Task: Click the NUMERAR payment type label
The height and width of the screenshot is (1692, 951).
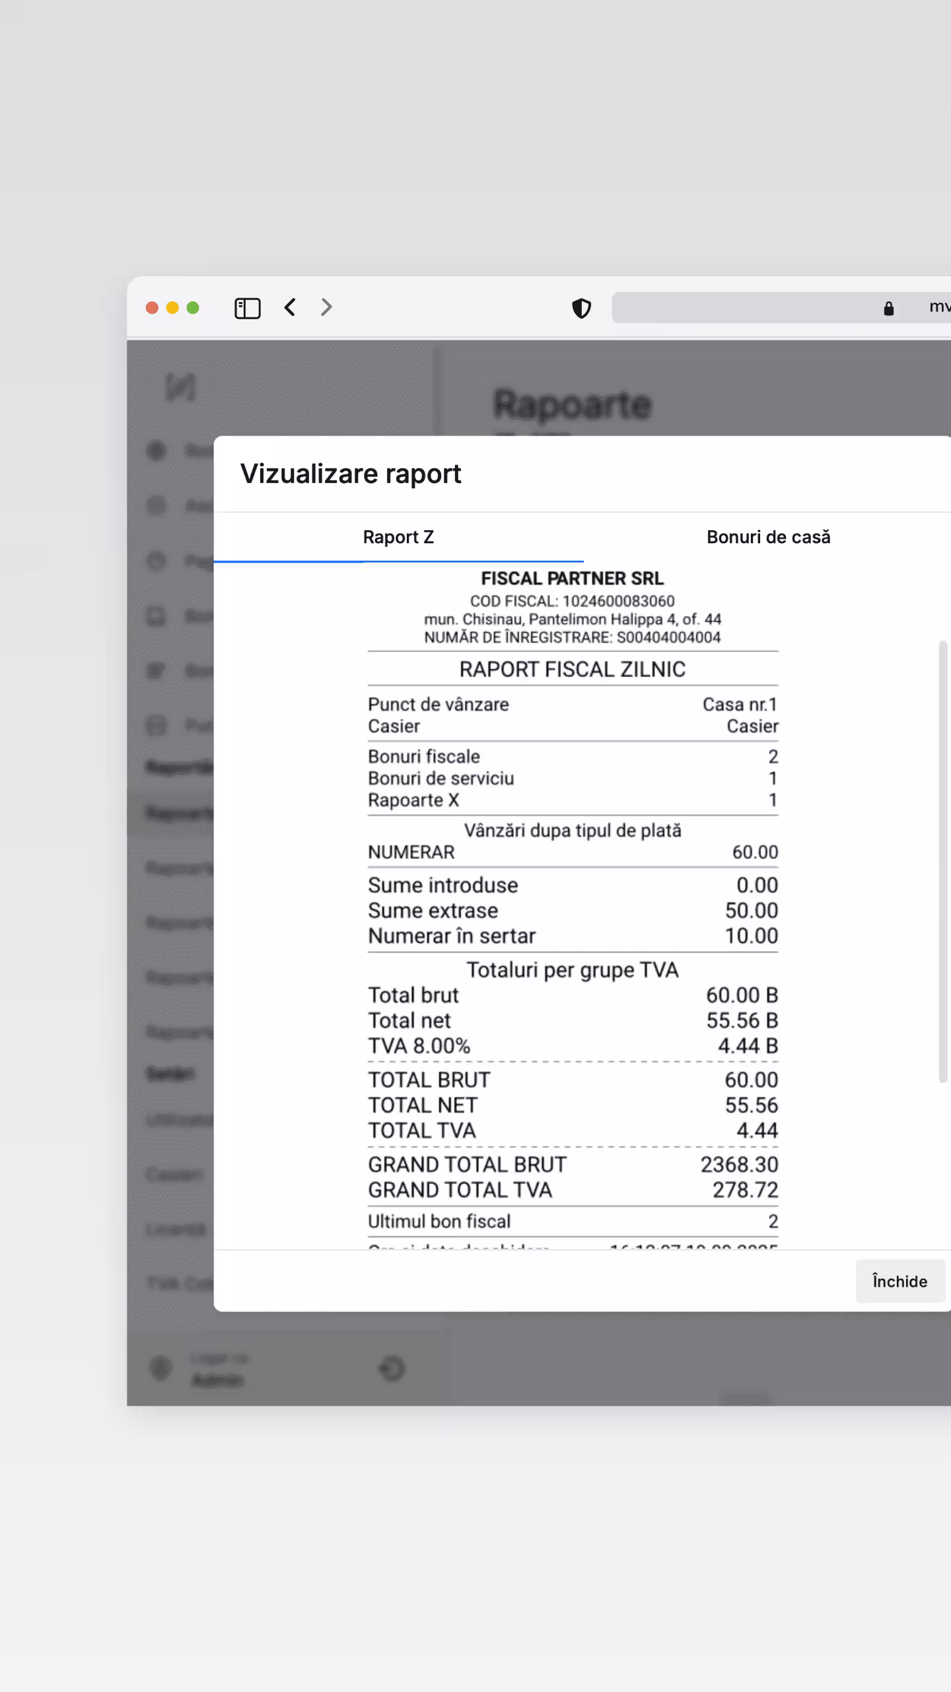Action: 411,853
